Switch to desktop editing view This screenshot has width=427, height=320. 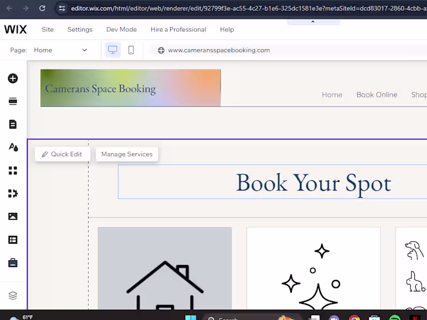[x=113, y=50]
